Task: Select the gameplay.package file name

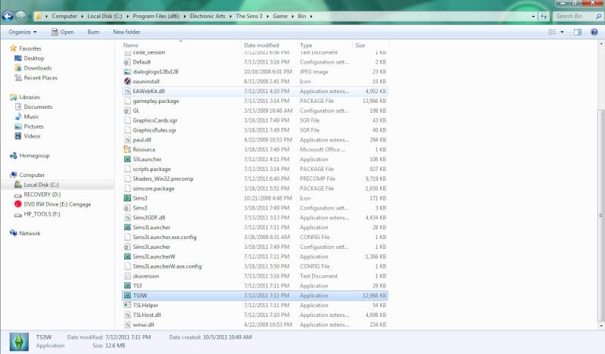Action: (156, 101)
